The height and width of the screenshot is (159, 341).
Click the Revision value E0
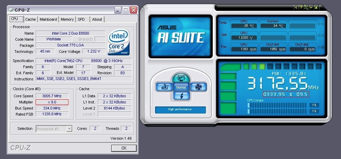[123, 73]
